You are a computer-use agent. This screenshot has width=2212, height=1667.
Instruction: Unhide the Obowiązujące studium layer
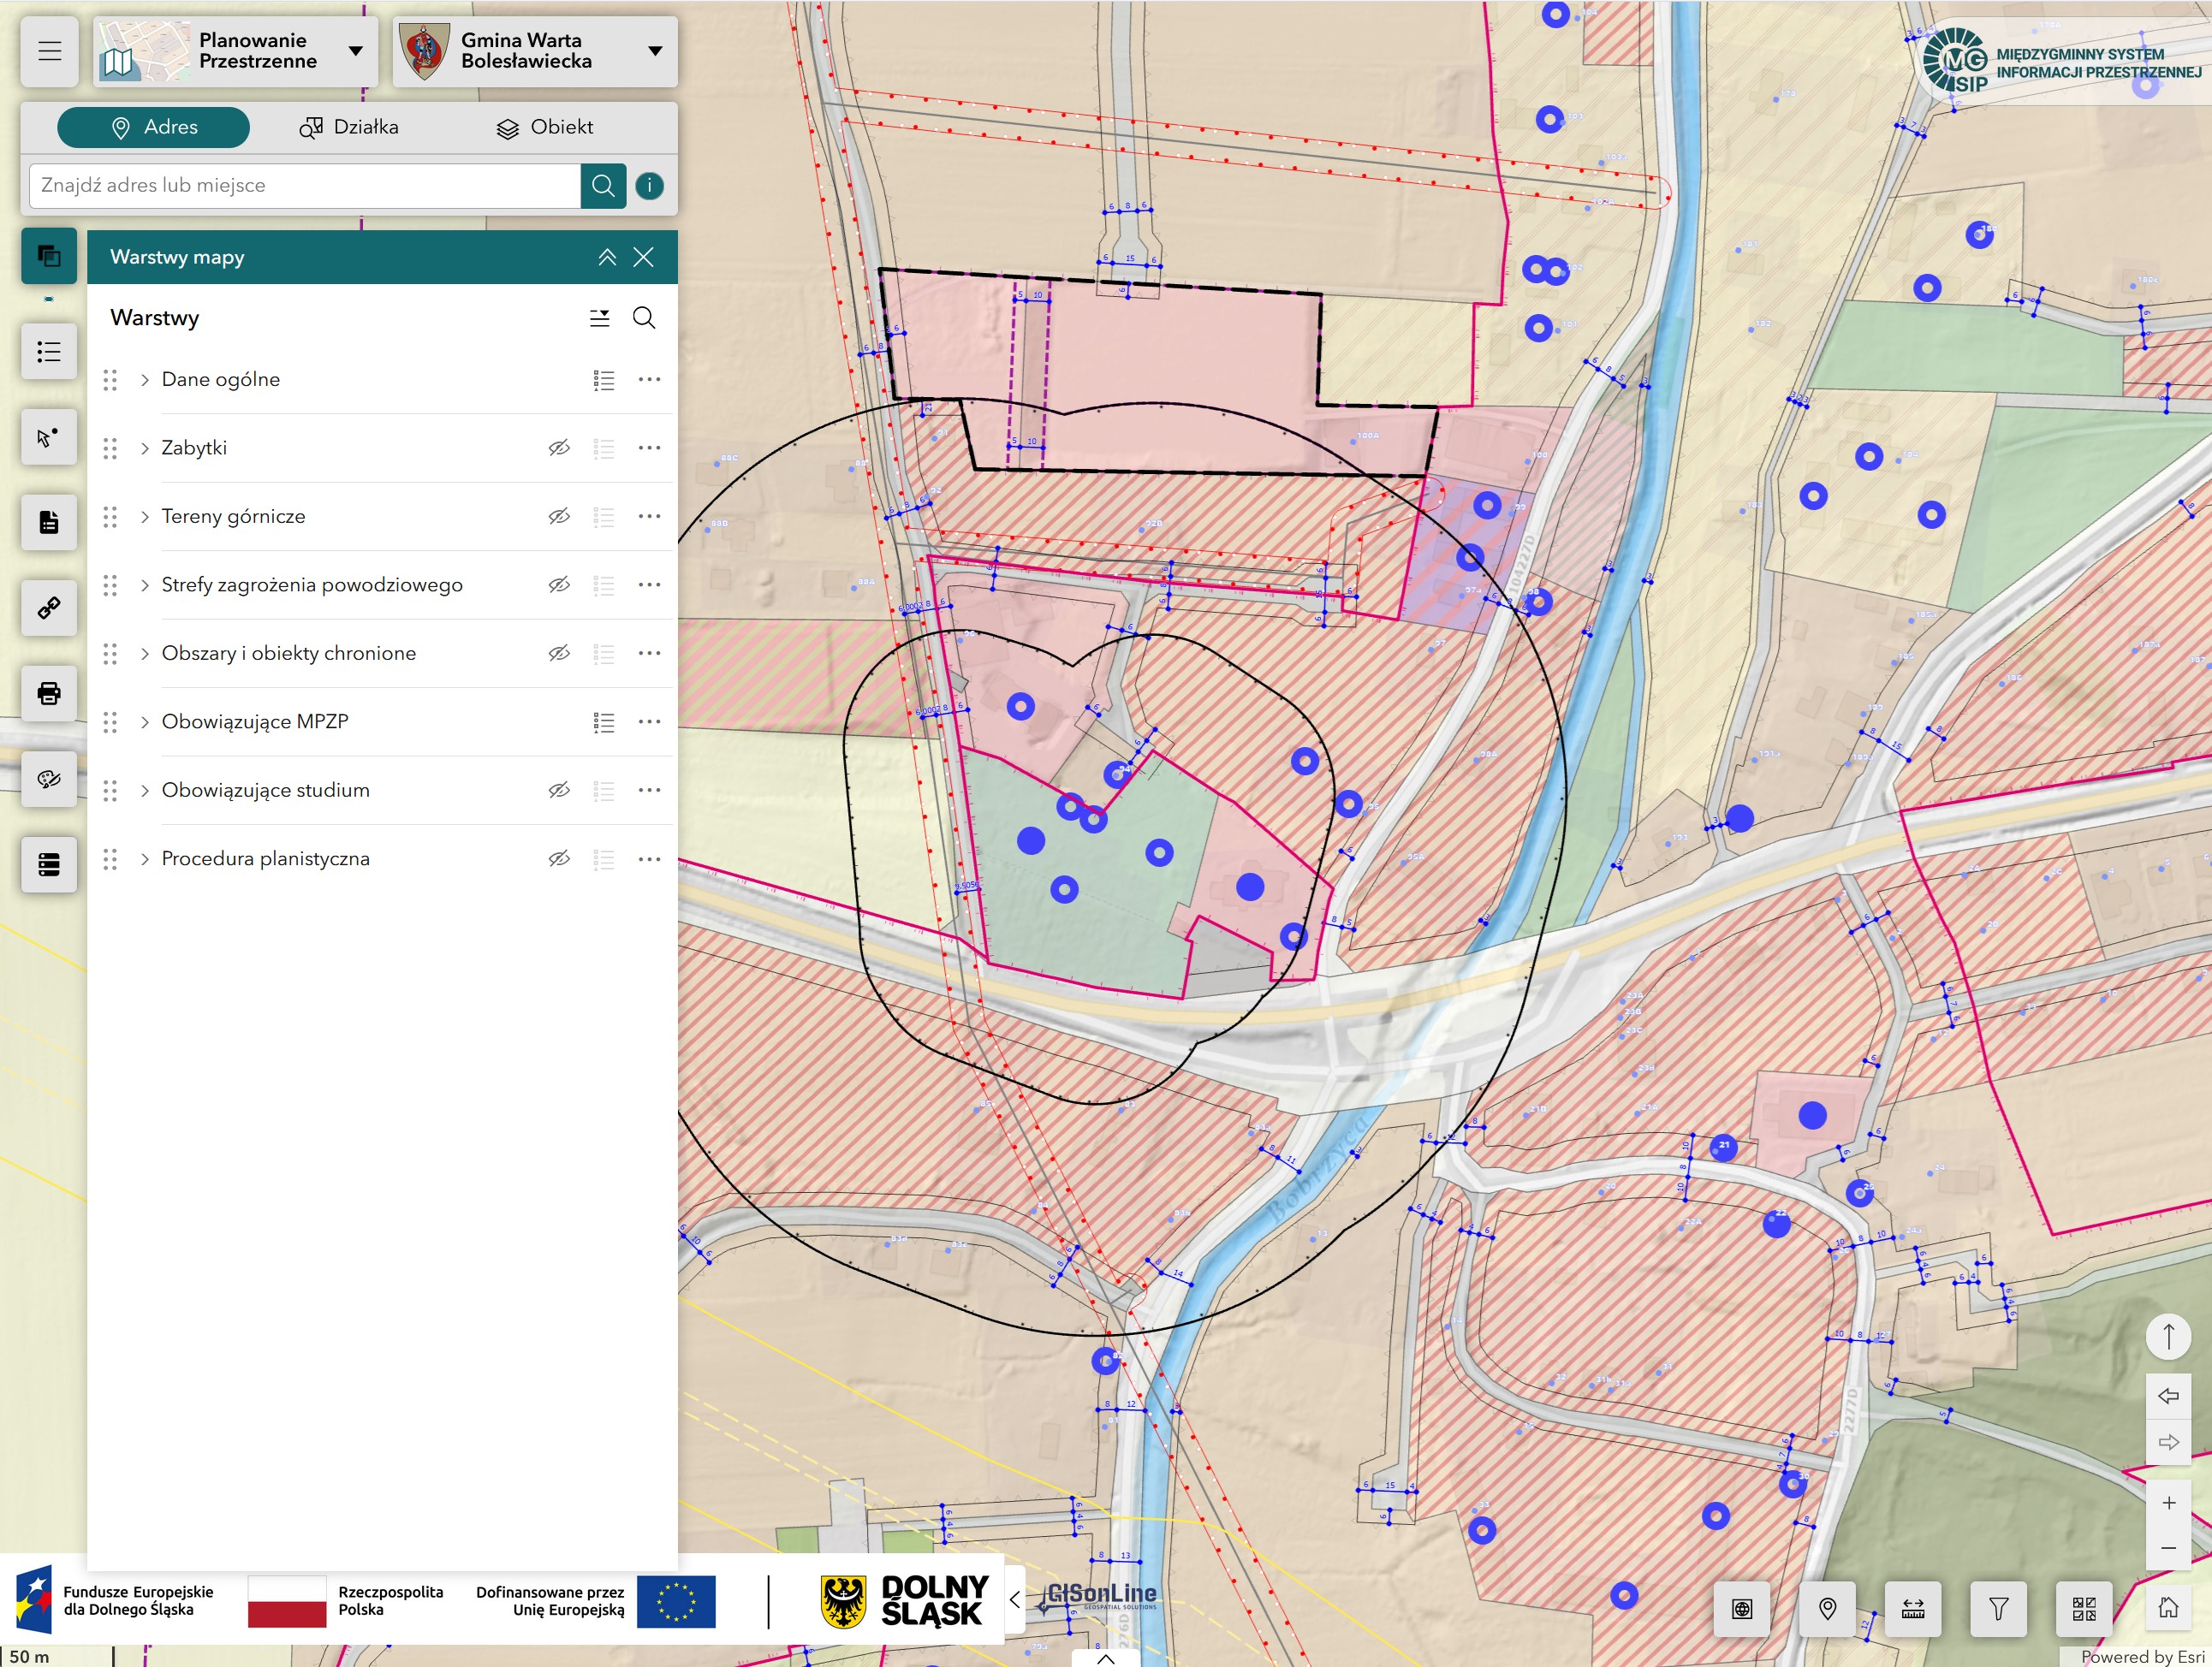[x=559, y=791]
